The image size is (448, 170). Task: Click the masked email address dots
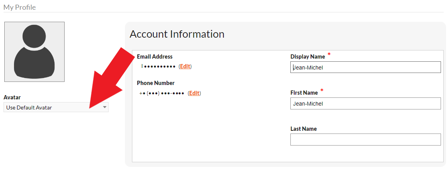(x=158, y=66)
